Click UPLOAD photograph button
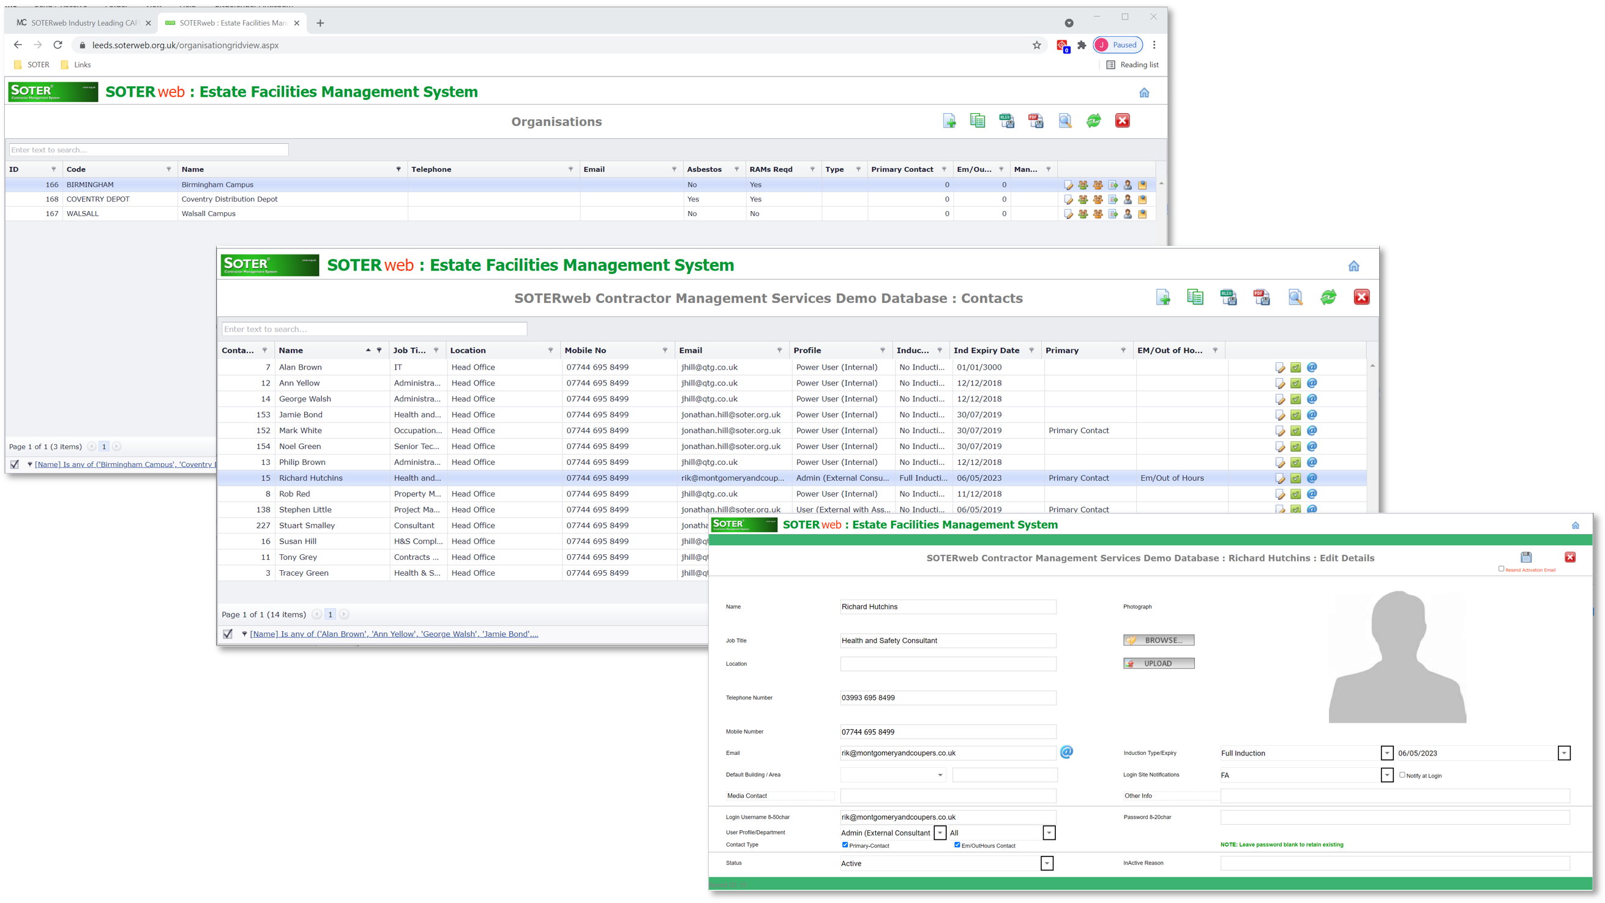The height and width of the screenshot is (903, 1605). (x=1158, y=663)
